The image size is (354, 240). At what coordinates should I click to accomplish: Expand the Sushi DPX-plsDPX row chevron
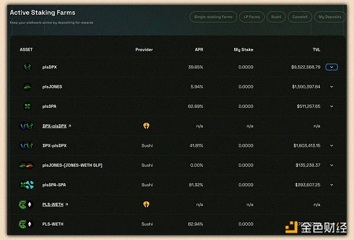coord(332,145)
